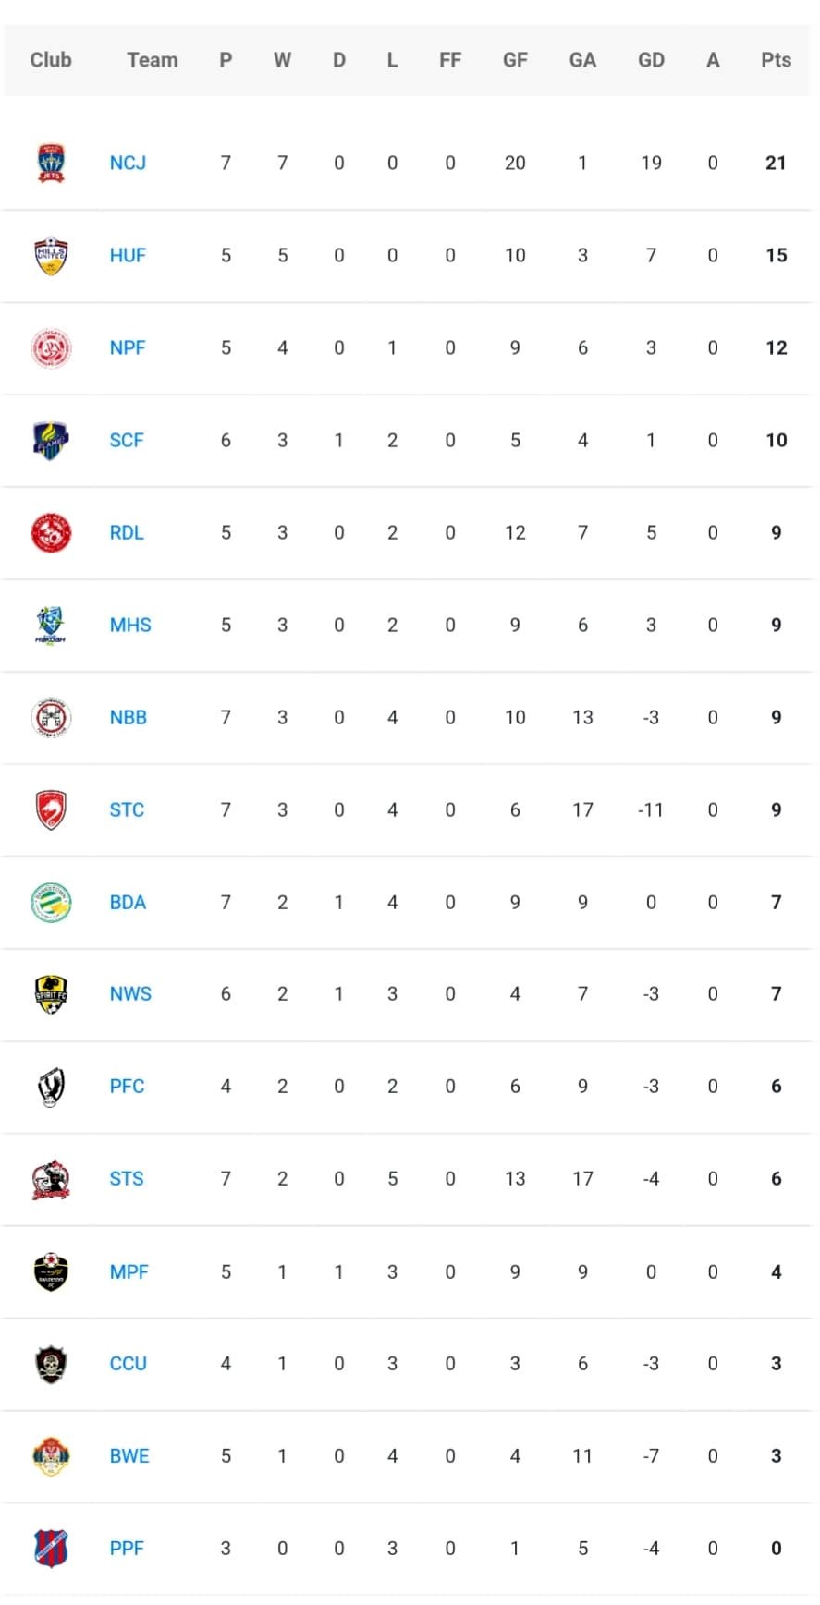Open the NBB team link
The height and width of the screenshot is (1605, 820).
click(x=129, y=717)
